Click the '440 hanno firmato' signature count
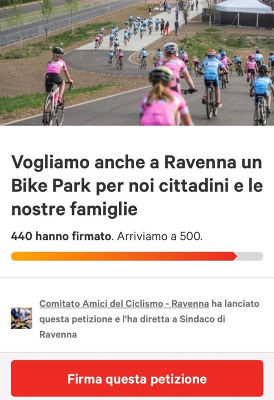This screenshot has width=274, height=400. point(61,236)
